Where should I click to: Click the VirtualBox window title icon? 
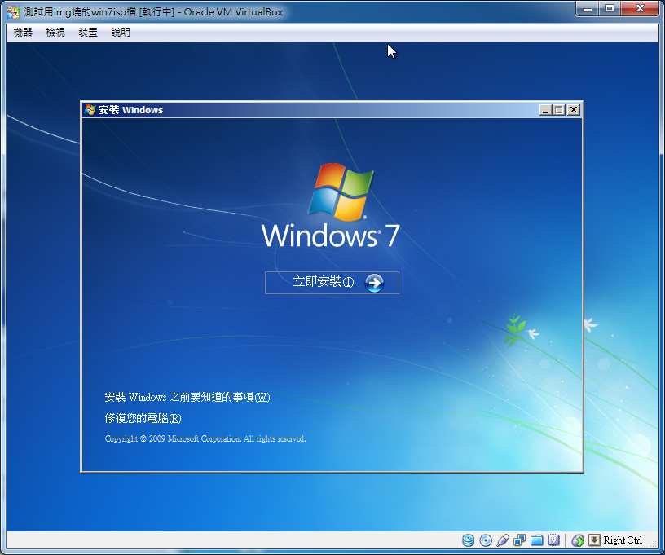[x=13, y=12]
